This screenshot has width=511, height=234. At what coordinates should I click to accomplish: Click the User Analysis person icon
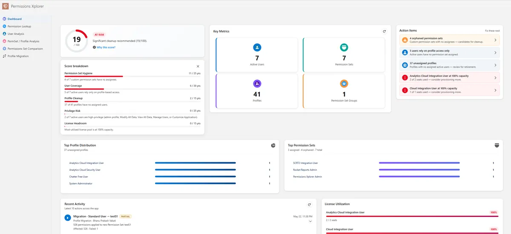point(4,34)
